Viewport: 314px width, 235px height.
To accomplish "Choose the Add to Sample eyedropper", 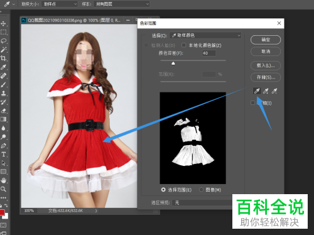I will tap(266, 91).
